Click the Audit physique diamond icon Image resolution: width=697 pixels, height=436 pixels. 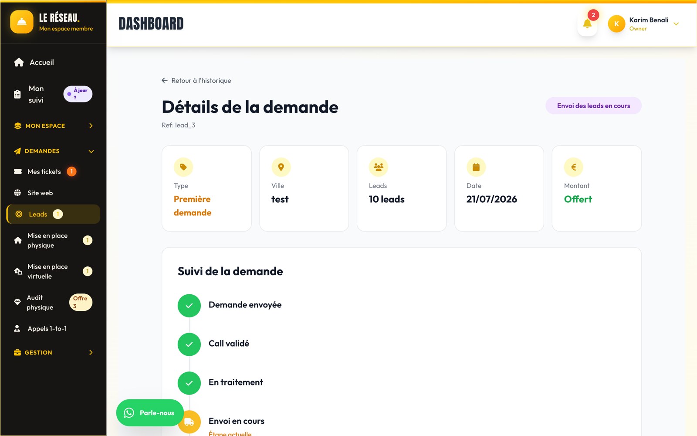17,302
